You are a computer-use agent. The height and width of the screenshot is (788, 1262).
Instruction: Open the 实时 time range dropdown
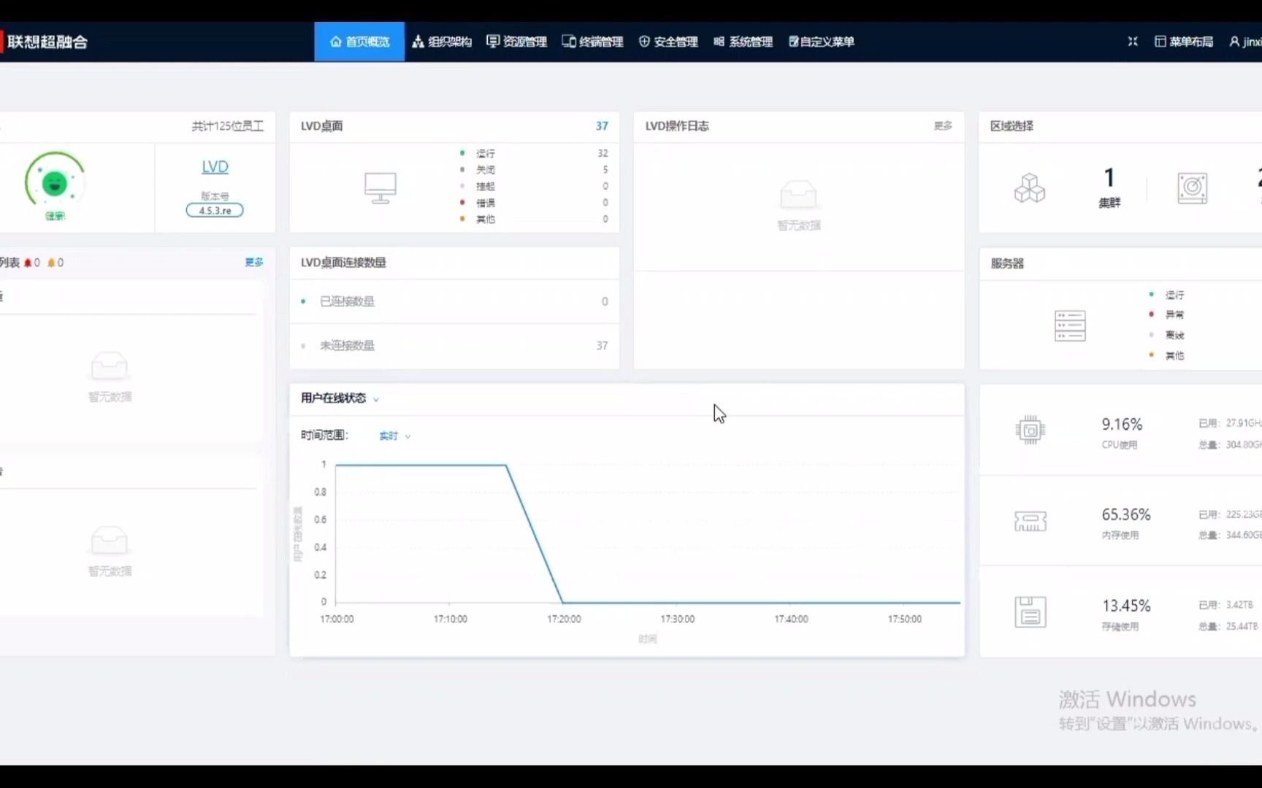click(x=395, y=436)
